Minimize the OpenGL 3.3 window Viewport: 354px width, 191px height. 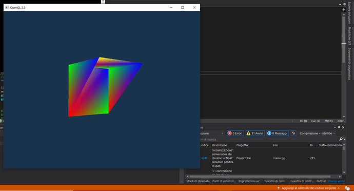pos(171,8)
